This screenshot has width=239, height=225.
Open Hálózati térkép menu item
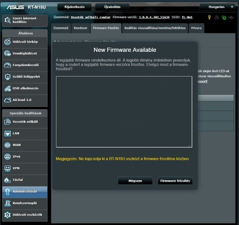(25, 42)
